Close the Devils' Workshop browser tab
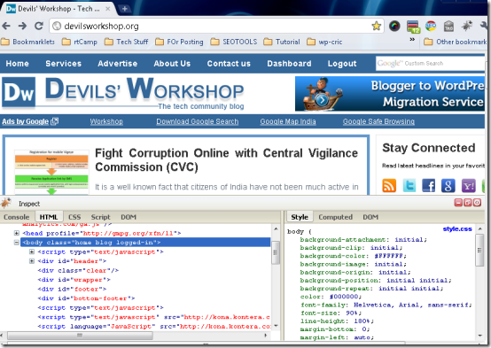The height and width of the screenshot is (348, 491). pos(108,9)
